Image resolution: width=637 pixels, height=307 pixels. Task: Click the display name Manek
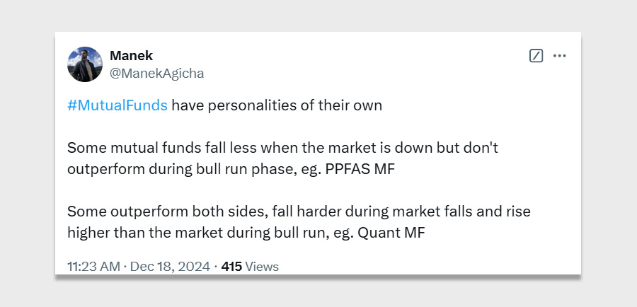coord(131,56)
